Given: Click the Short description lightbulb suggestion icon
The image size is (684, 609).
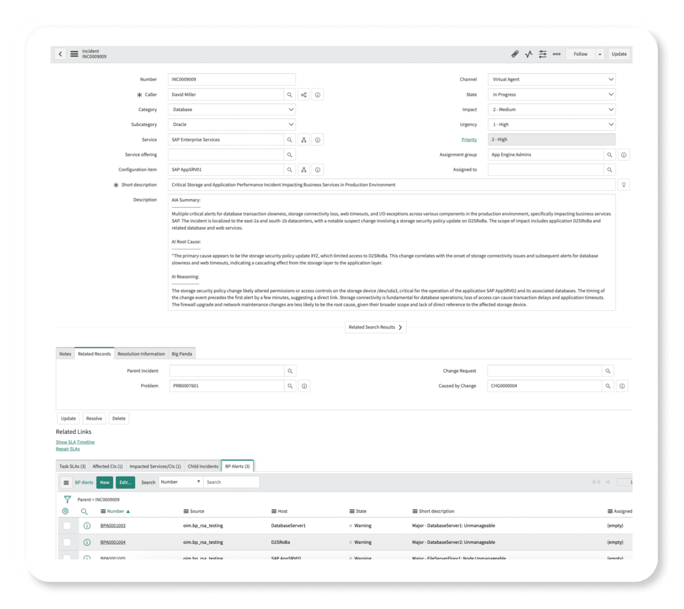Looking at the screenshot, I should pyautogui.click(x=624, y=184).
